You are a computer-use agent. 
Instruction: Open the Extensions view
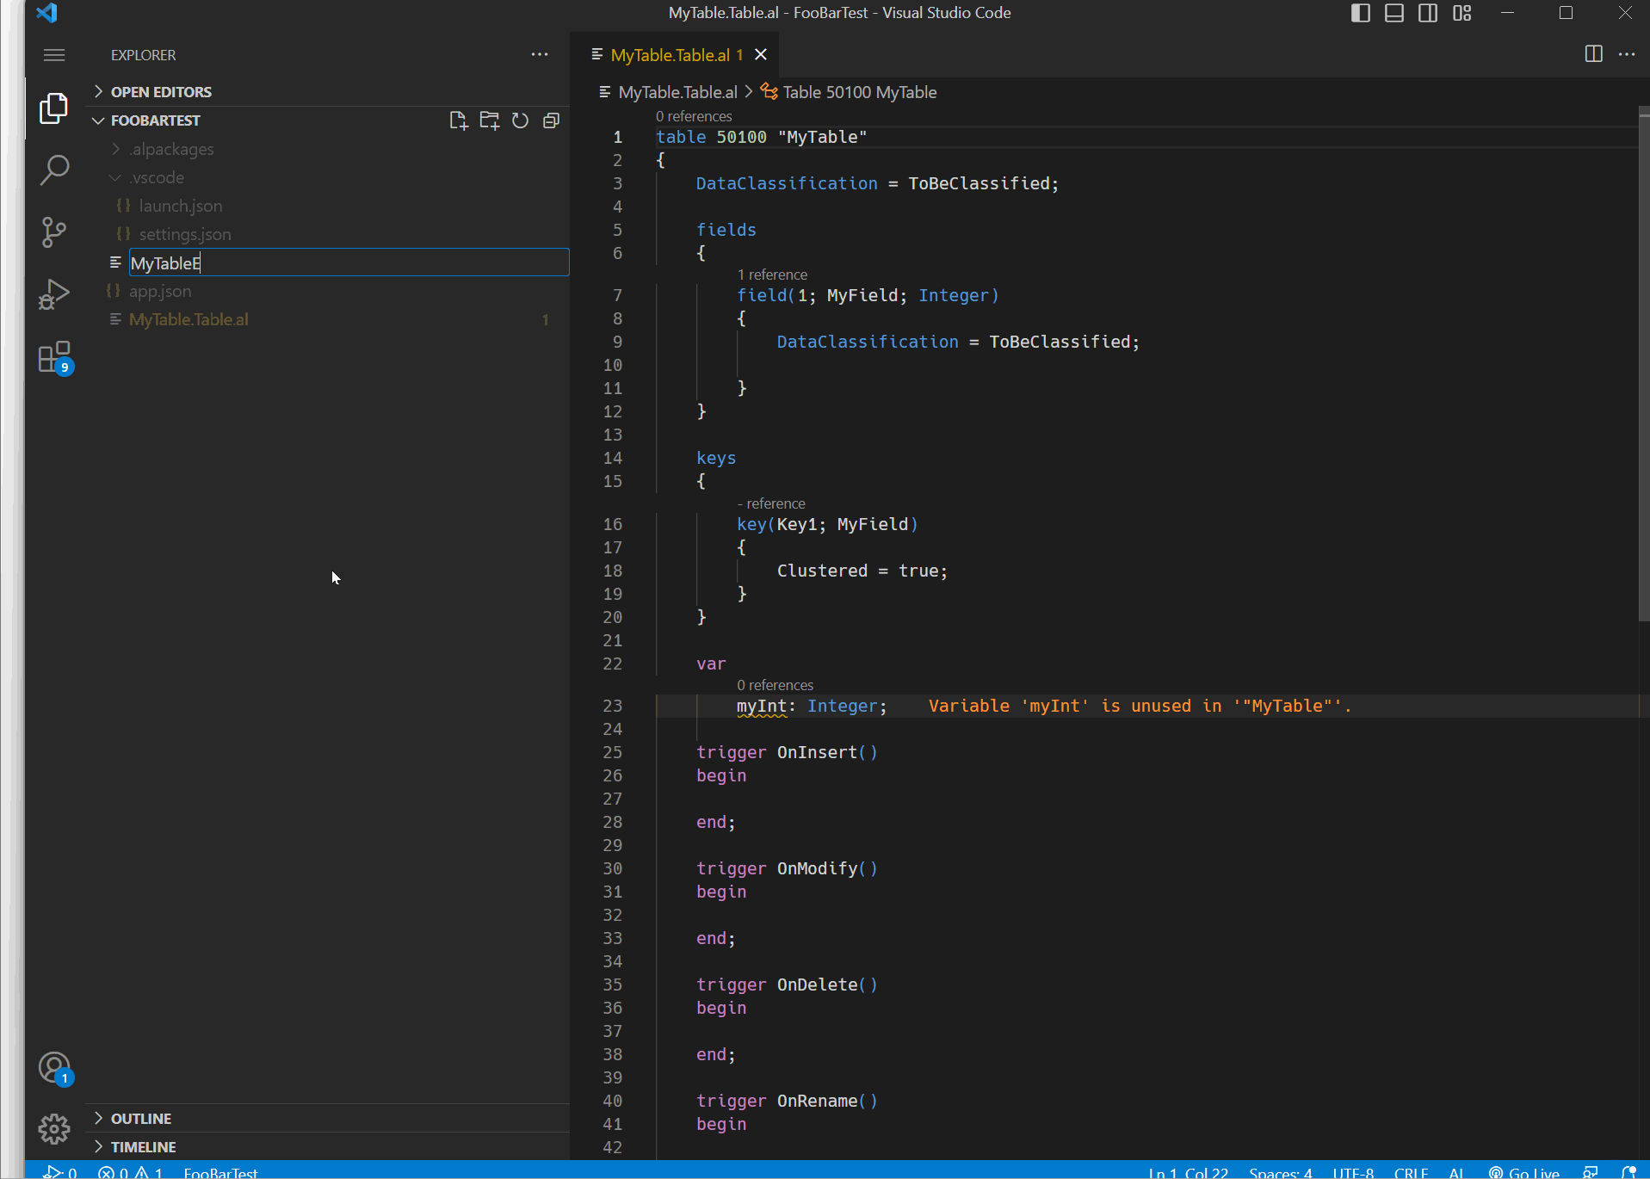tap(53, 355)
